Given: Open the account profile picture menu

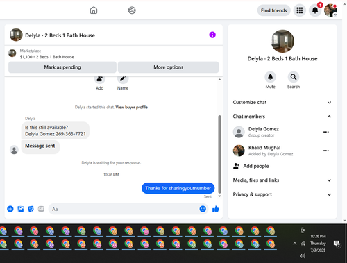Looking at the screenshot, I should click(330, 10).
